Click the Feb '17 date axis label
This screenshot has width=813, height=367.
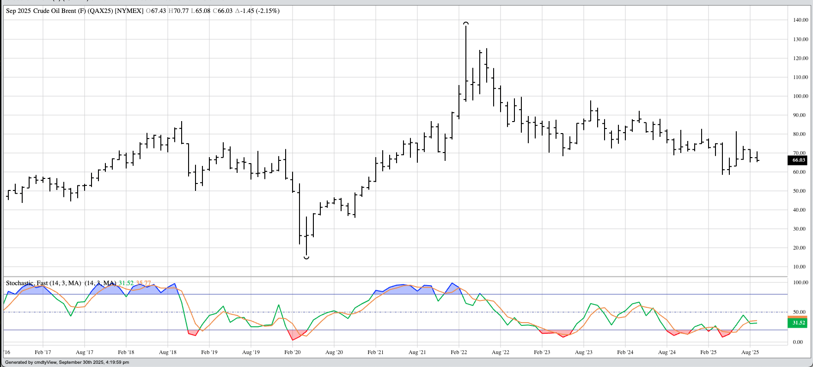click(43, 352)
